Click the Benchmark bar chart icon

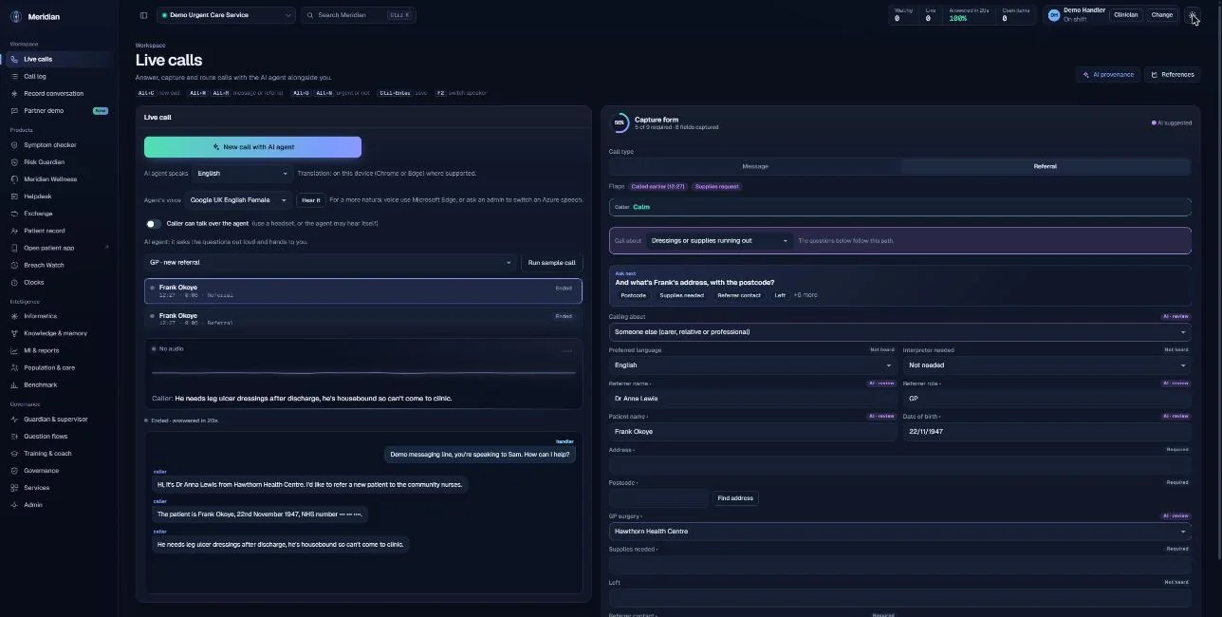pos(15,384)
